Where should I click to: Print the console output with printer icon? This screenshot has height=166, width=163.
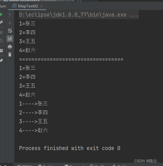pyautogui.click(x=10, y=47)
